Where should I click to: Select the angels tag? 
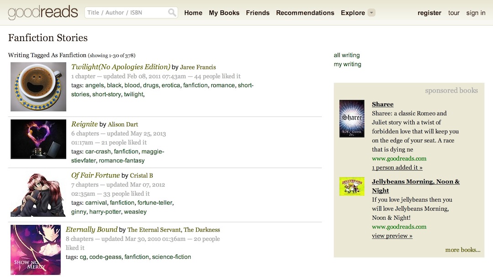point(94,85)
